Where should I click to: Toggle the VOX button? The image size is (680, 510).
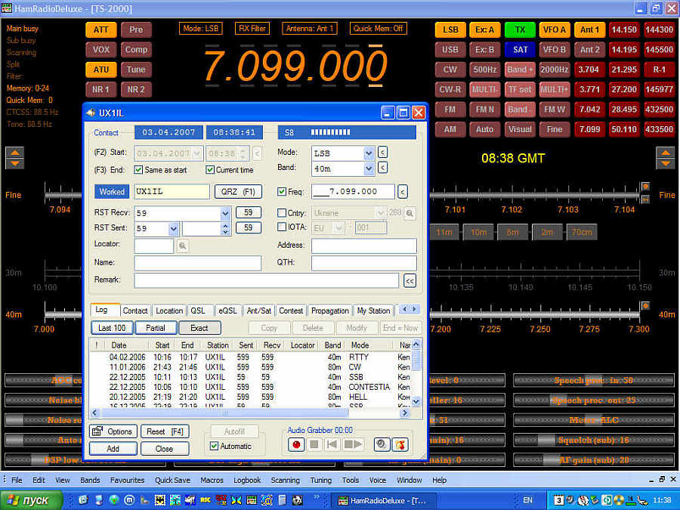[x=101, y=49]
